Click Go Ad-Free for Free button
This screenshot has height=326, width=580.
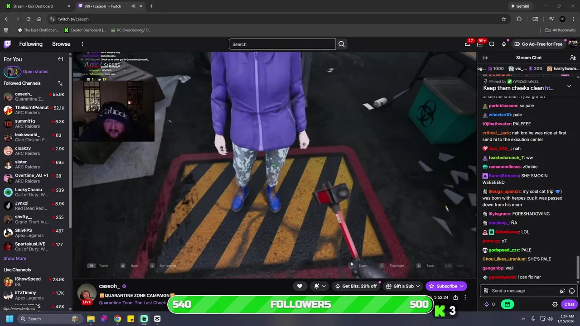[x=538, y=44]
